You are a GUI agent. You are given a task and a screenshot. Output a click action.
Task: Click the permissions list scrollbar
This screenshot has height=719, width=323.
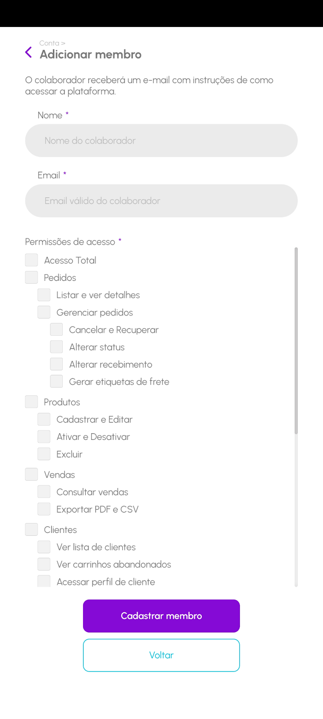[296, 341]
